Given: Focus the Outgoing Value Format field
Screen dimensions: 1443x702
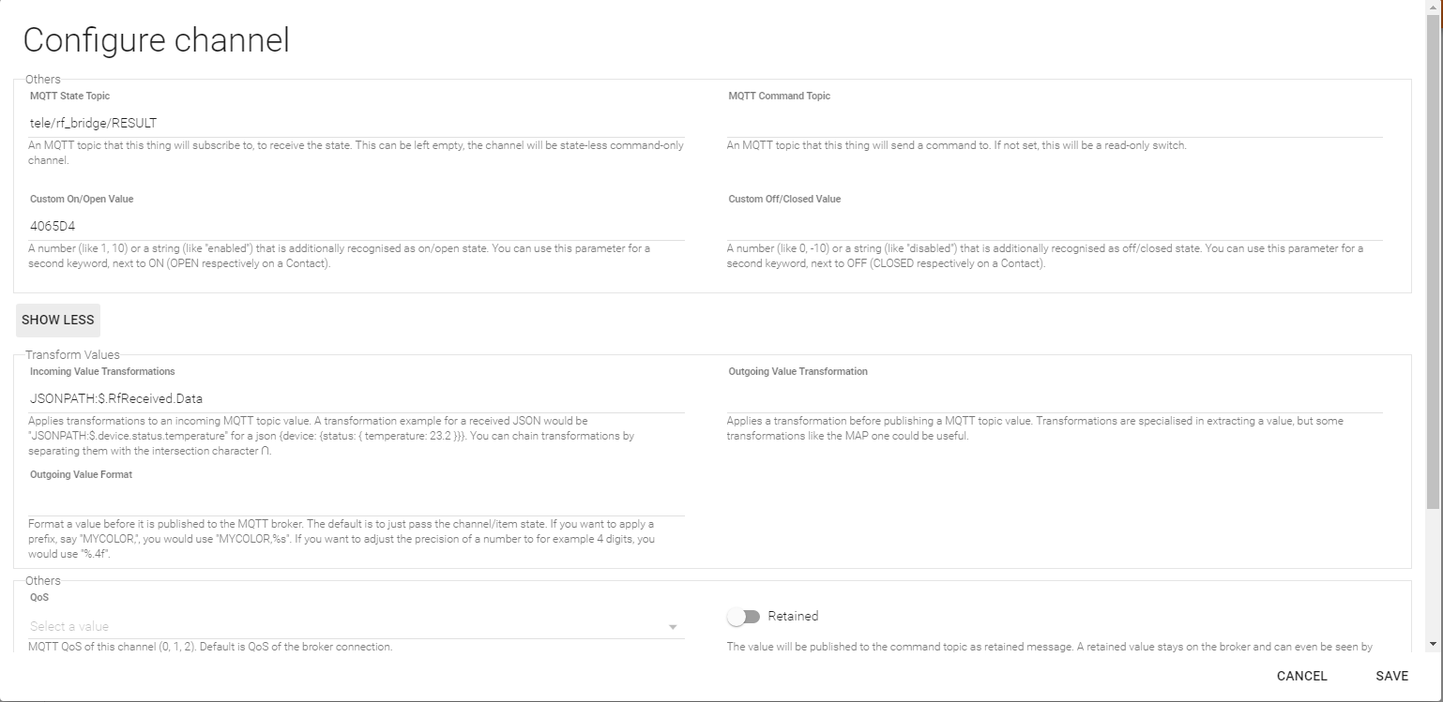Looking at the screenshot, I should 357,501.
